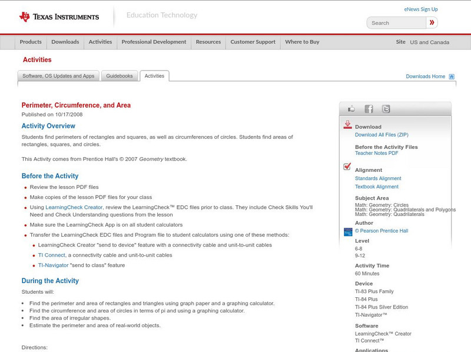
Task: Focus the Search input field
Action: (x=396, y=23)
